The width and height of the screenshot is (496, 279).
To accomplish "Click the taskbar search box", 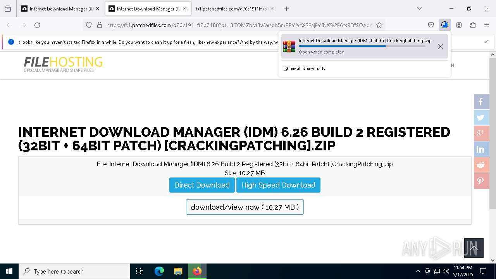I will pyautogui.click(x=74, y=271).
